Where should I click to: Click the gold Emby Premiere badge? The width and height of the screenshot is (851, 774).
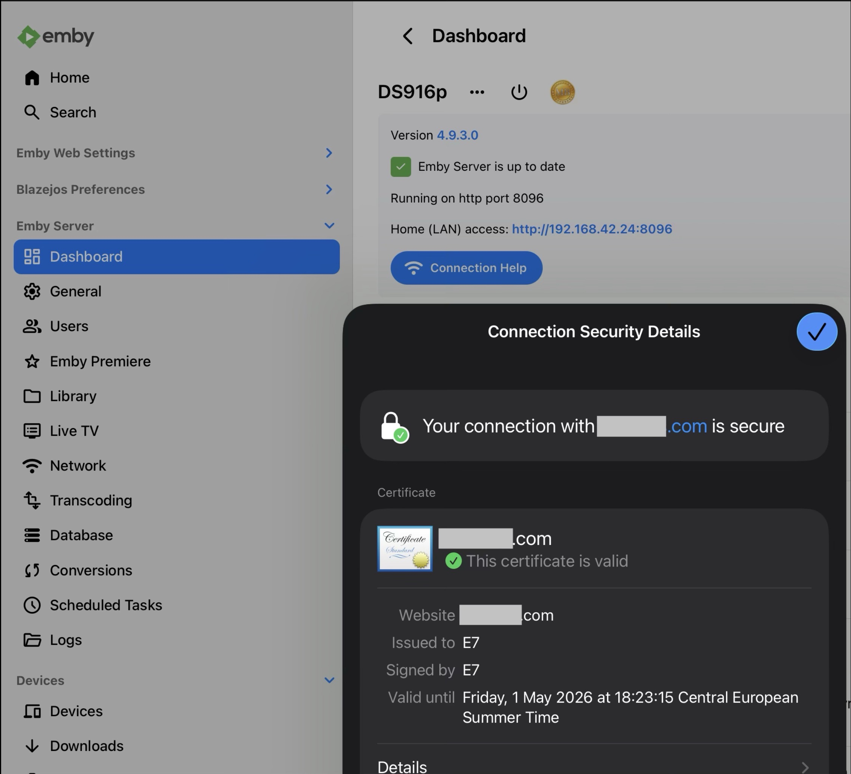pos(562,92)
